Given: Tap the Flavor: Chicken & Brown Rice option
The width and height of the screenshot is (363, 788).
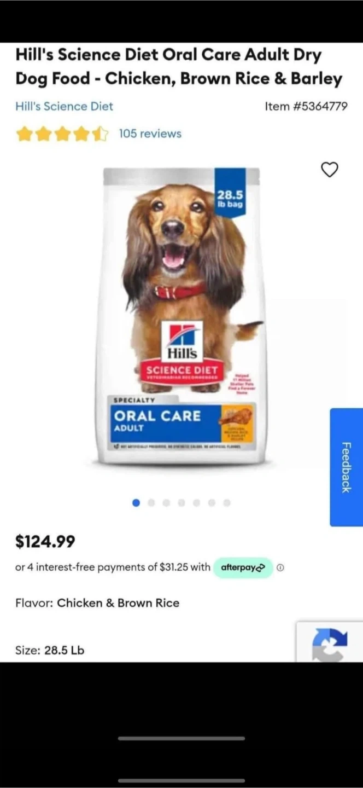Looking at the screenshot, I should click(x=97, y=603).
